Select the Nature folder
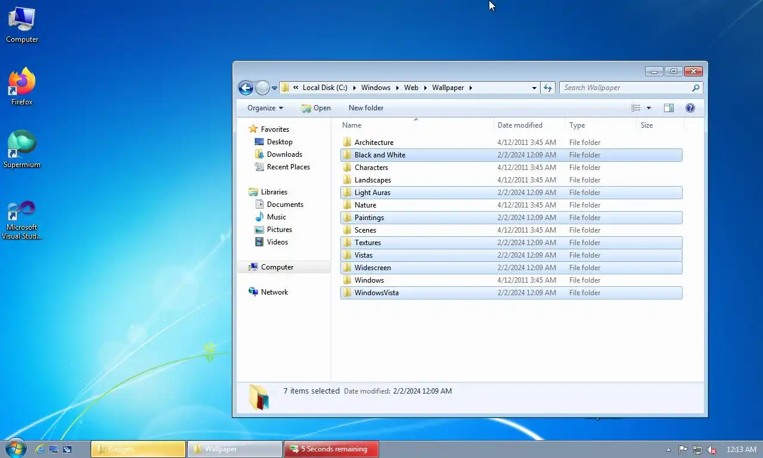 (511, 205)
